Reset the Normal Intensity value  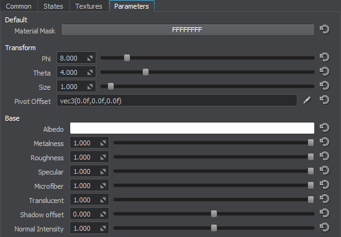324,228
